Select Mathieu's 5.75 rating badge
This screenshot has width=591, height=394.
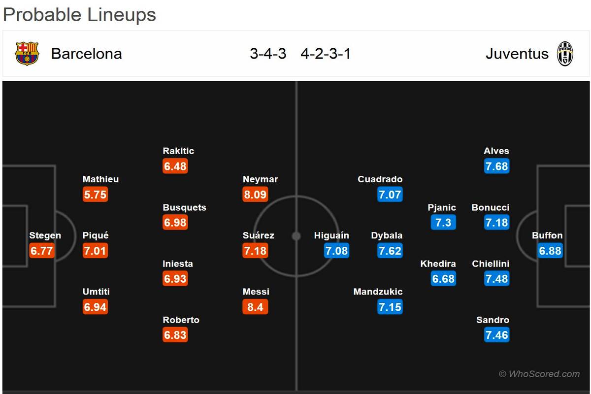[95, 195]
